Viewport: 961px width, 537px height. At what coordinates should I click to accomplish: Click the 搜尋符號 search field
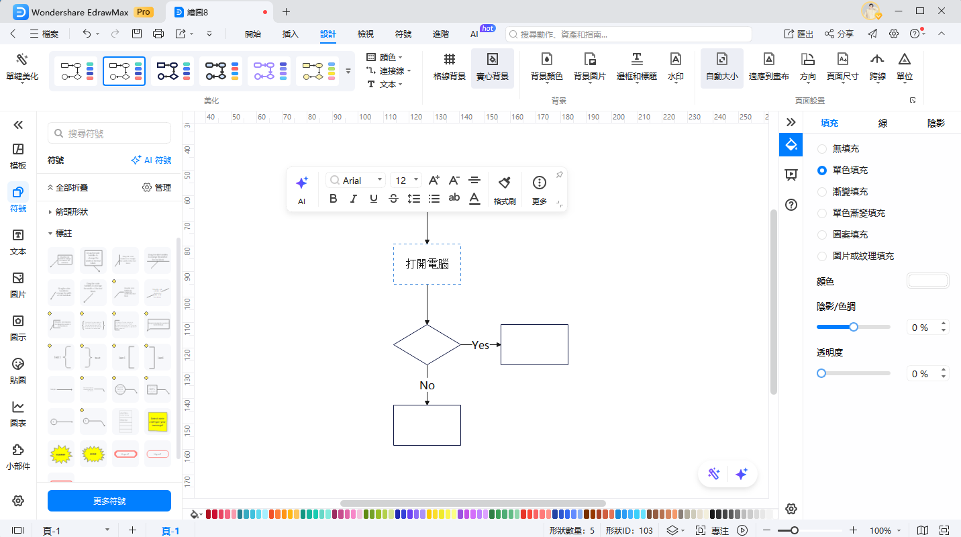tap(109, 133)
